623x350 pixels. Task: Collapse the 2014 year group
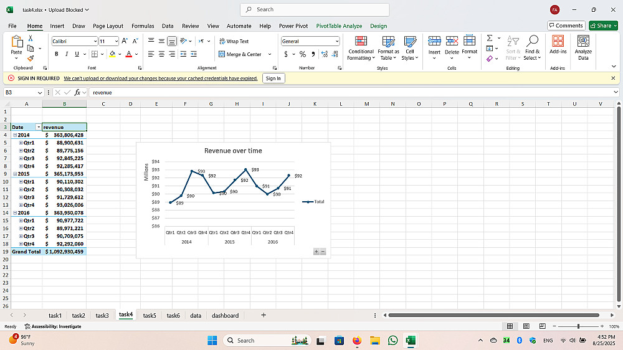click(x=15, y=135)
